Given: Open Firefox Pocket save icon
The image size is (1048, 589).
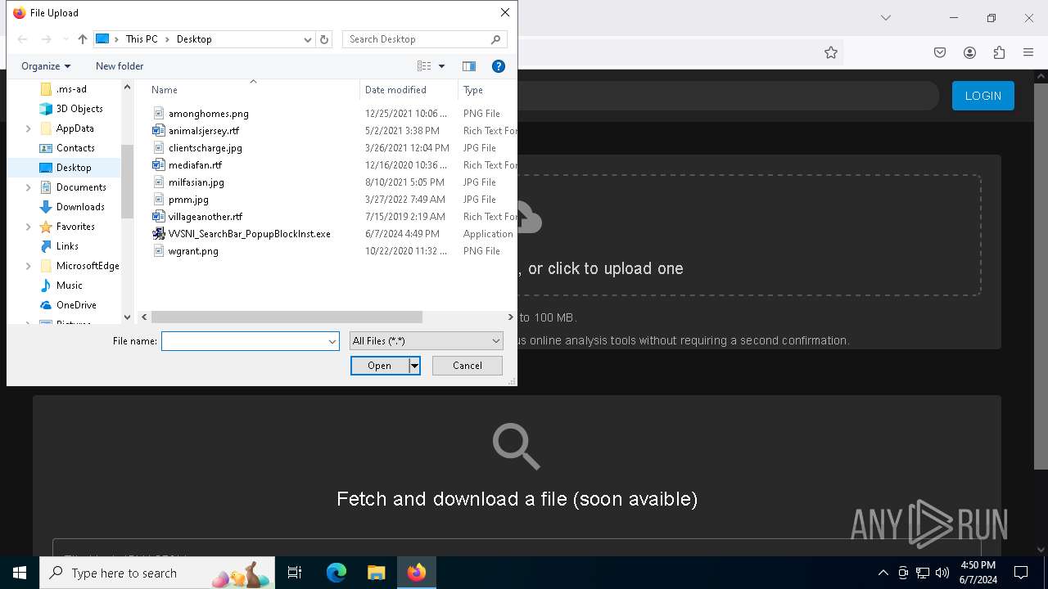Looking at the screenshot, I should (x=940, y=52).
